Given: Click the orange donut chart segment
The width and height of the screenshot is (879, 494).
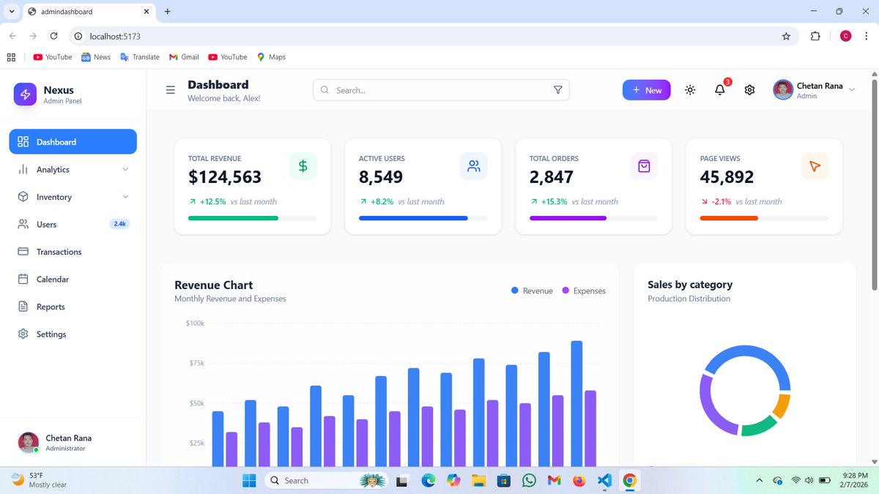Looking at the screenshot, I should point(782,405).
